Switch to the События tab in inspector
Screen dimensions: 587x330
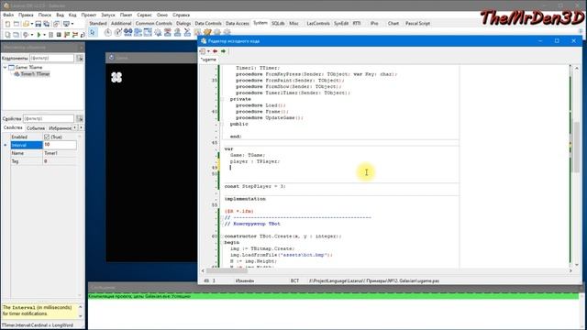coord(36,128)
